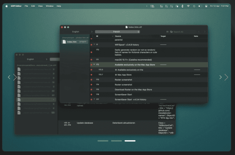Click the English field in the background window
This screenshot has width=235, height=155.
click(30, 59)
